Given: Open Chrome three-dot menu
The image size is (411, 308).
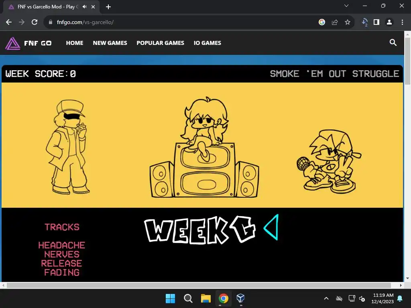Looking at the screenshot, I should [x=402, y=22].
